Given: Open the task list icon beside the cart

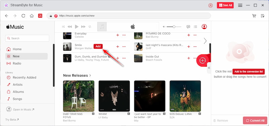Looking at the screenshot, I should click(263, 16).
